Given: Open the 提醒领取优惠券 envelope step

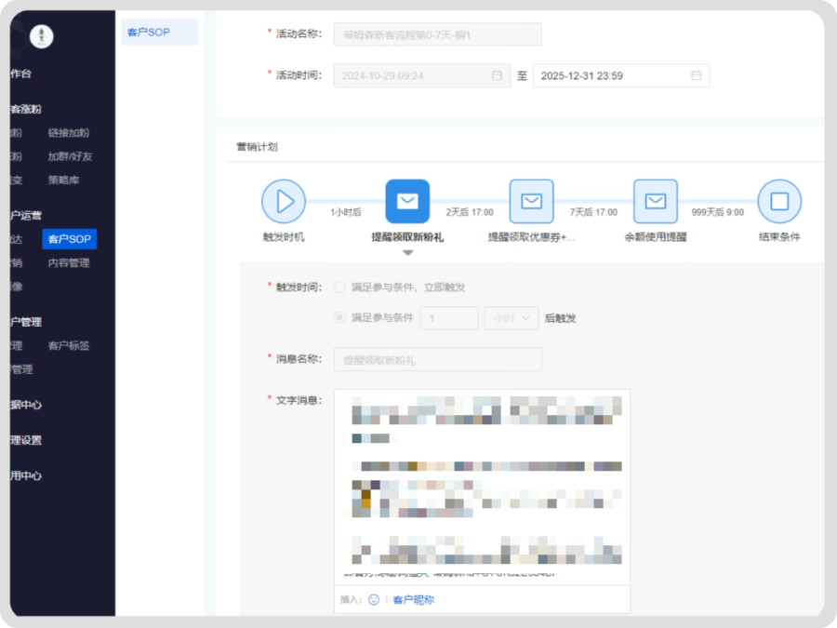Looking at the screenshot, I should click(531, 202).
